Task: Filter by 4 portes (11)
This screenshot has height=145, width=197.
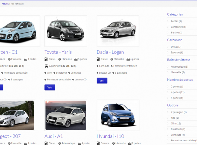Action: pyautogui.click(x=178, y=92)
